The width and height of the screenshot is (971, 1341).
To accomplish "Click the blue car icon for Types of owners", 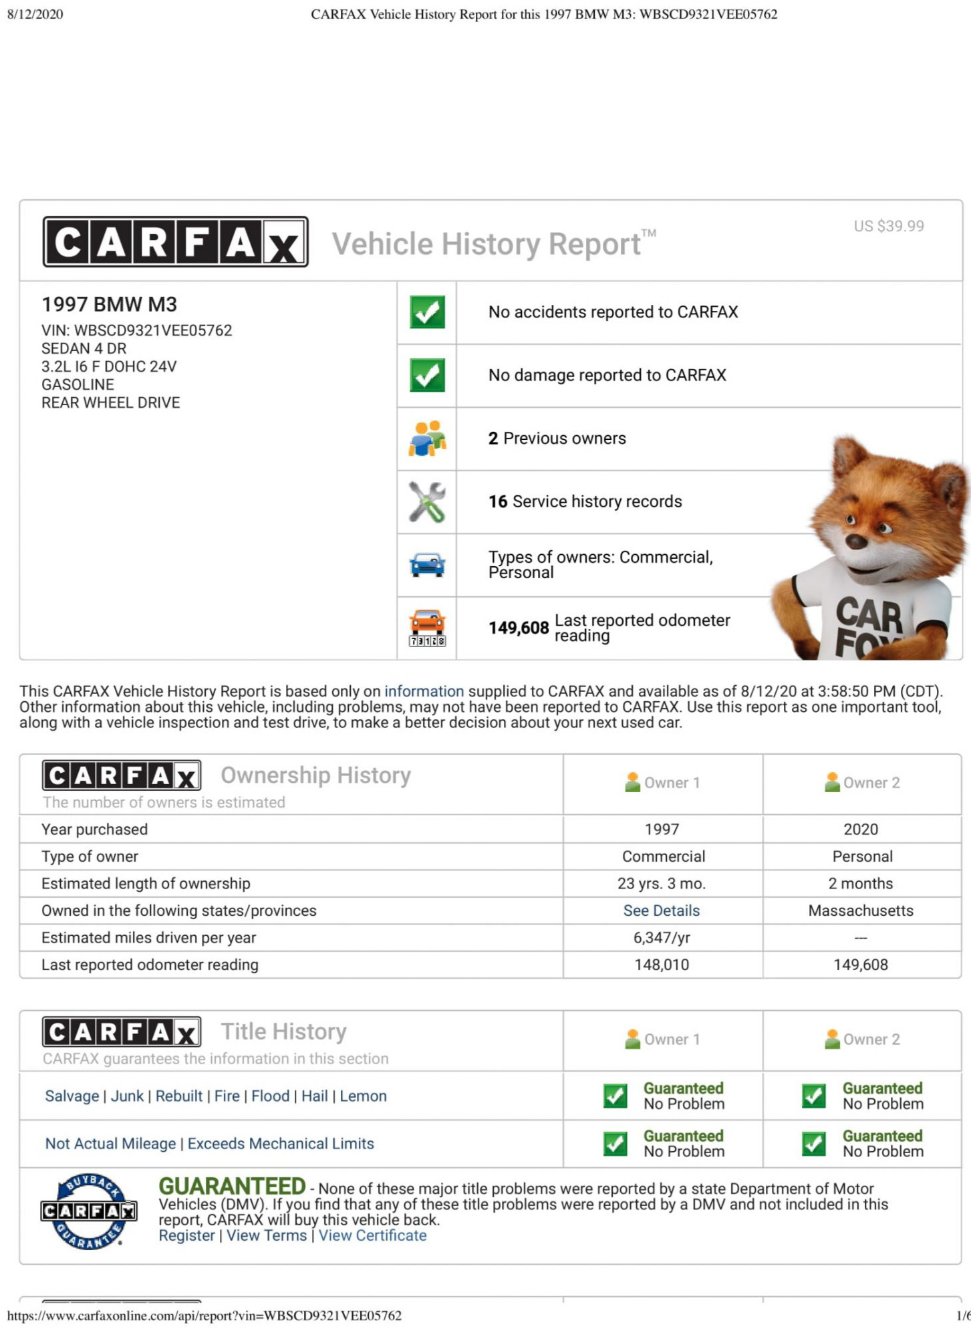I will tap(427, 565).
